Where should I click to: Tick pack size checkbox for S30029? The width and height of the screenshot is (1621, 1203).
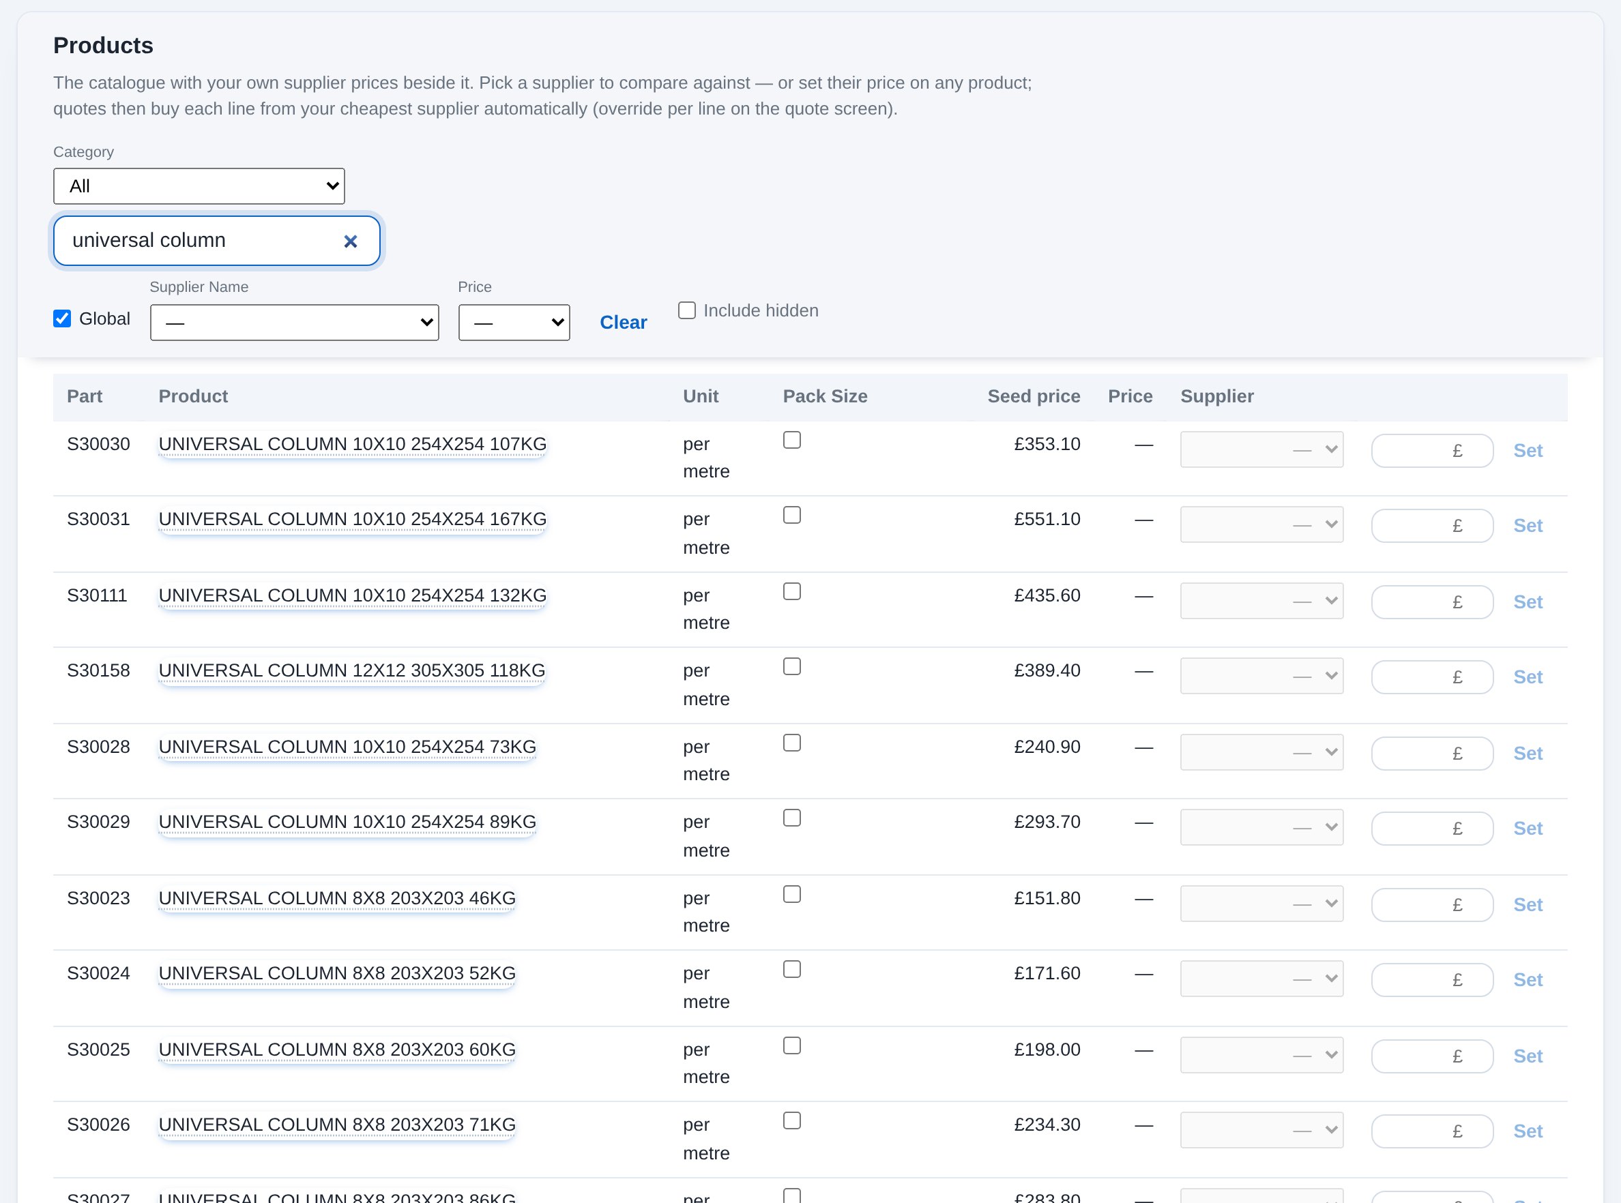click(x=792, y=818)
